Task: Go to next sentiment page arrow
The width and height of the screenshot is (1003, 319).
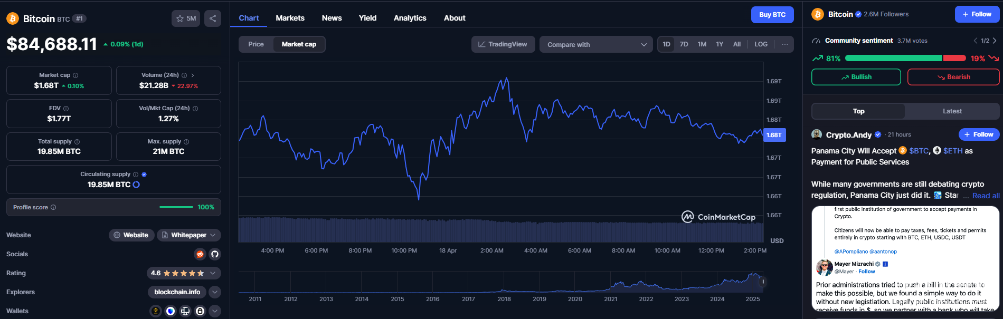Action: tap(995, 41)
